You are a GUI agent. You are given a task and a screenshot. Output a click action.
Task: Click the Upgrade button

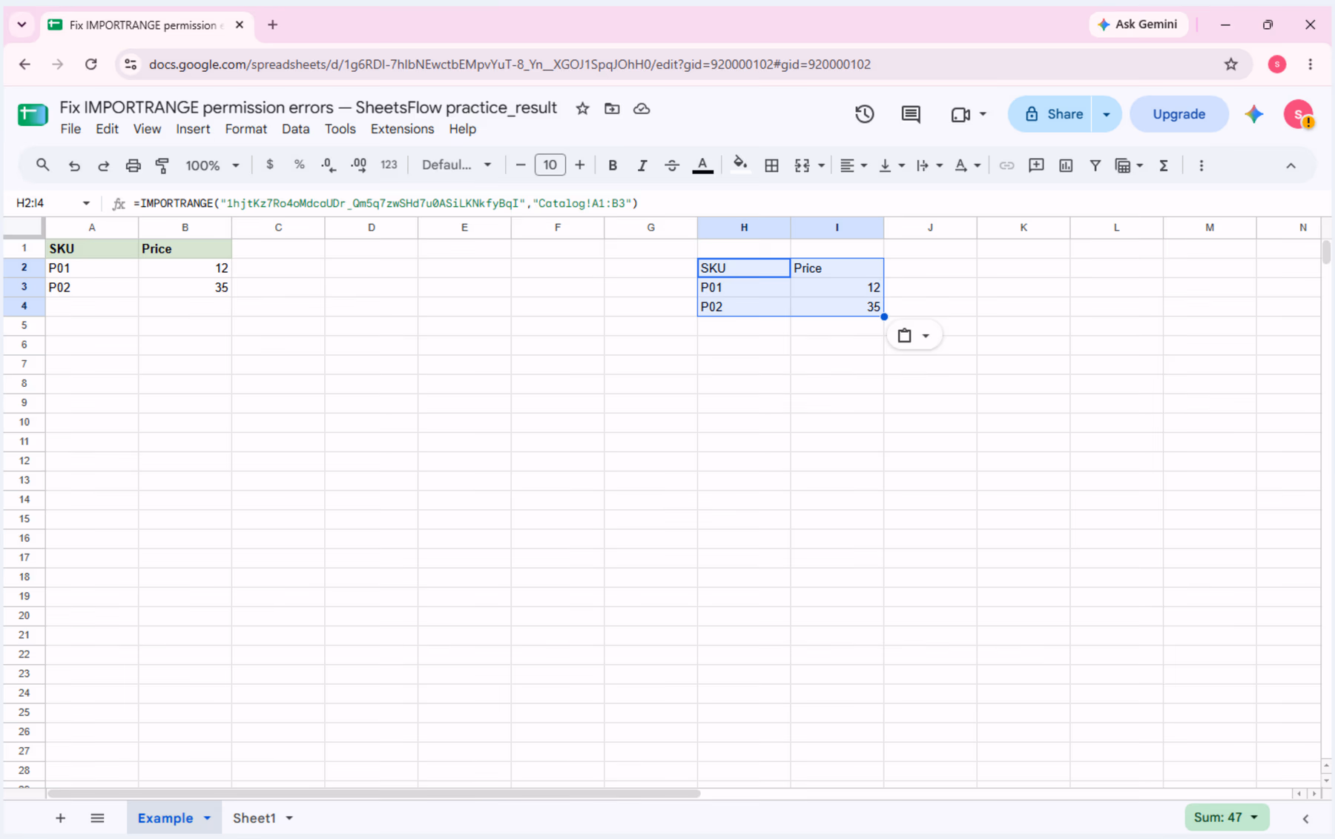[x=1179, y=114]
